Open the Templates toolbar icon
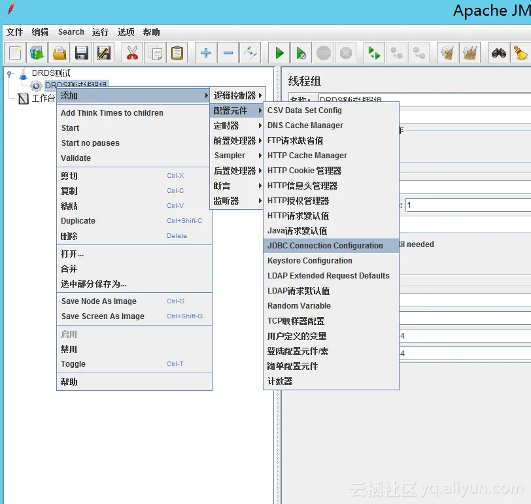The height and width of the screenshot is (504, 531). coord(37,53)
